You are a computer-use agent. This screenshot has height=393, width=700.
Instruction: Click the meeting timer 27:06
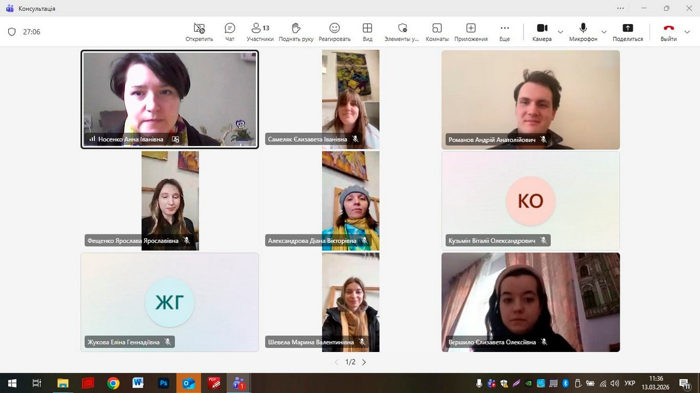pos(32,32)
